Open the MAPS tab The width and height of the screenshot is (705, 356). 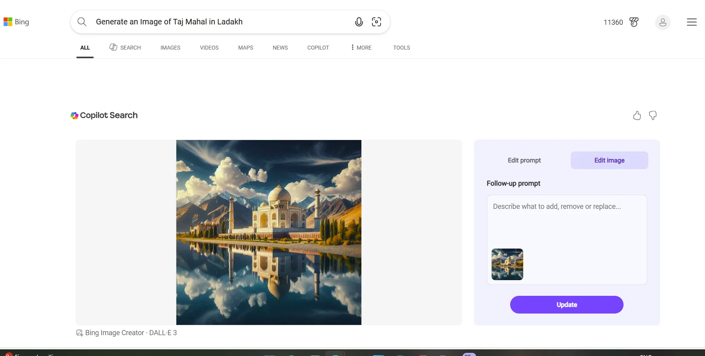246,48
